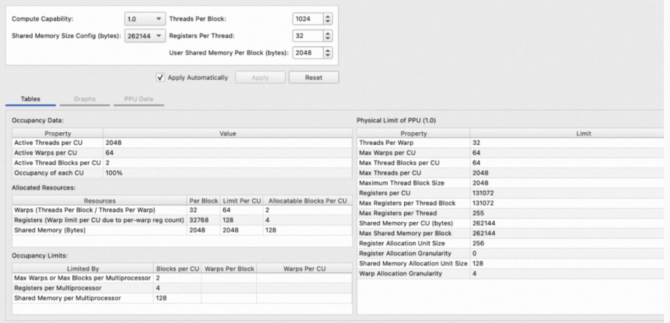This screenshot has height=323, width=670.
Task: Click the Warps Per Block column header
Action: pos(229,268)
